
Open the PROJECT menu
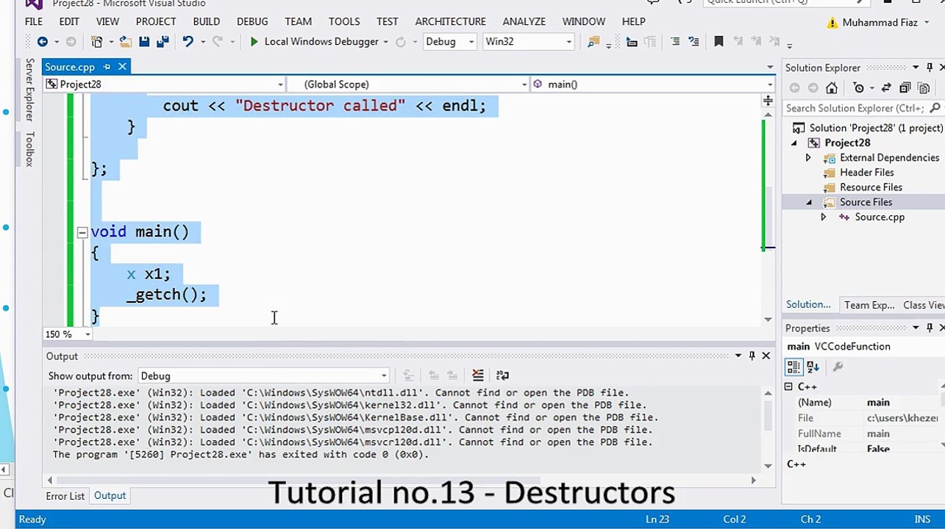tap(156, 21)
